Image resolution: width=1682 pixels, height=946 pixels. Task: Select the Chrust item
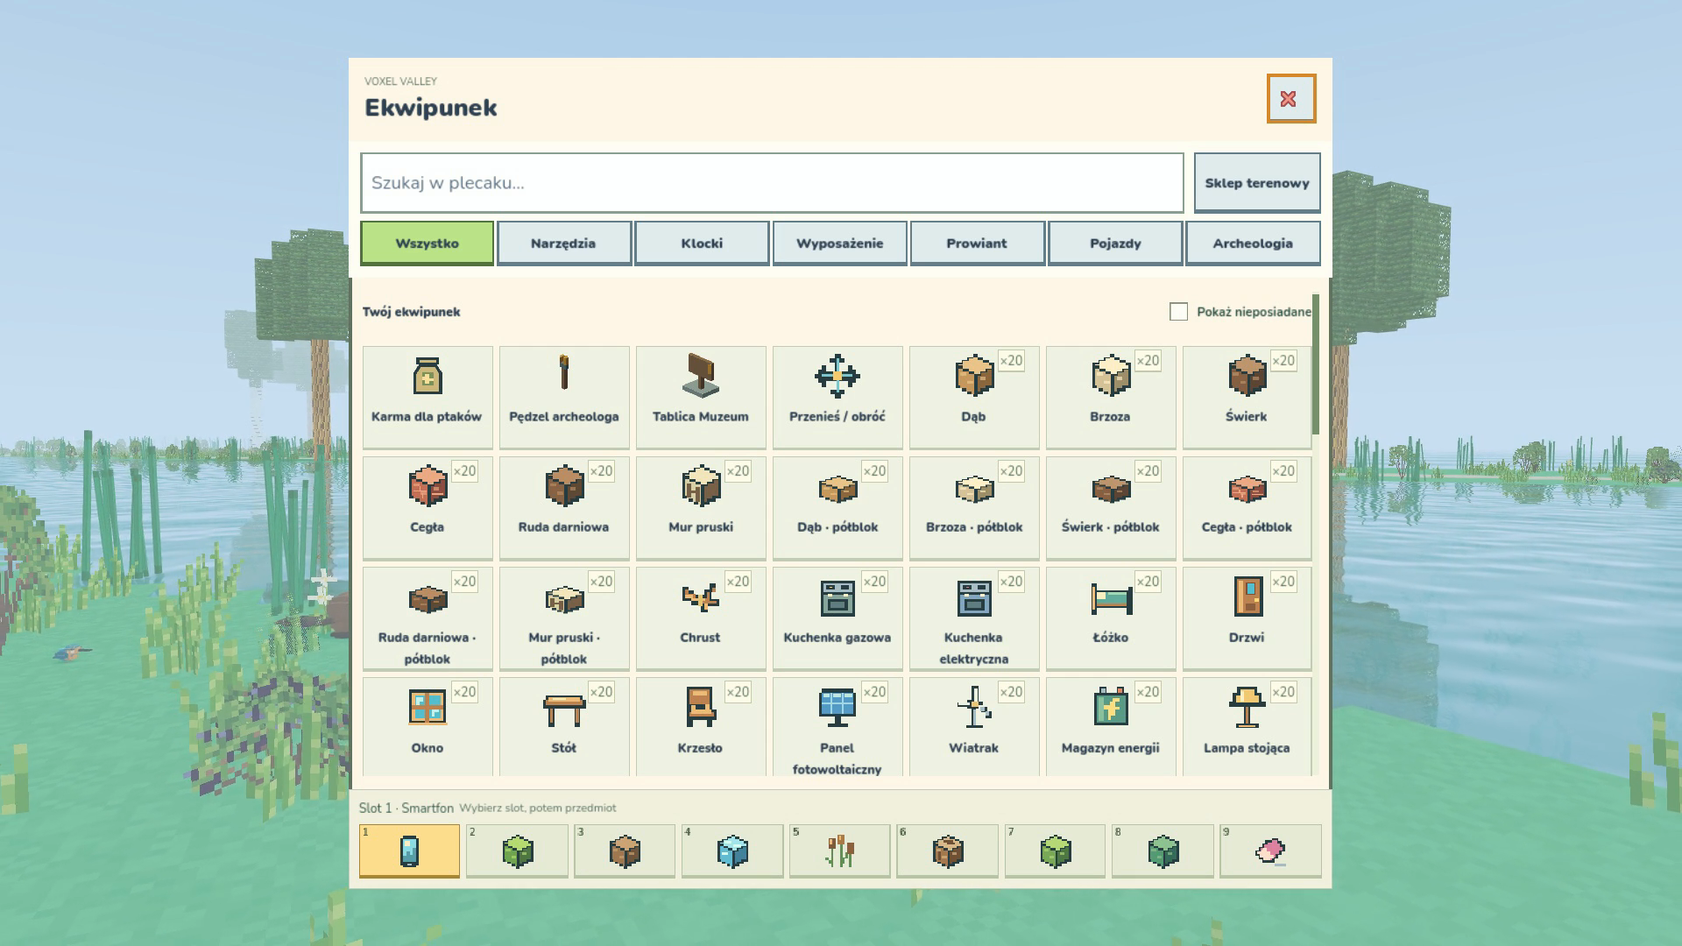(x=701, y=618)
